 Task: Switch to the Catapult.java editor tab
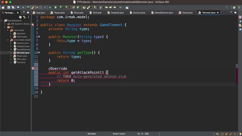(x=116, y=12)
